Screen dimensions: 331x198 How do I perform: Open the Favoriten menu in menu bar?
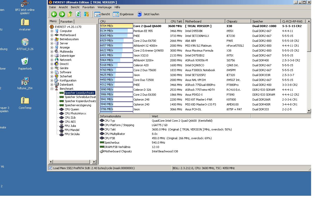coord(88,7)
